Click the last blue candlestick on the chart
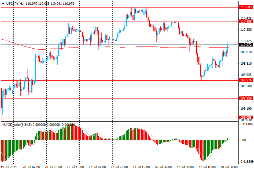The image size is (254, 171). point(229,45)
